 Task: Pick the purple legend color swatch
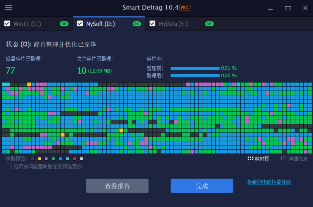click(x=46, y=159)
